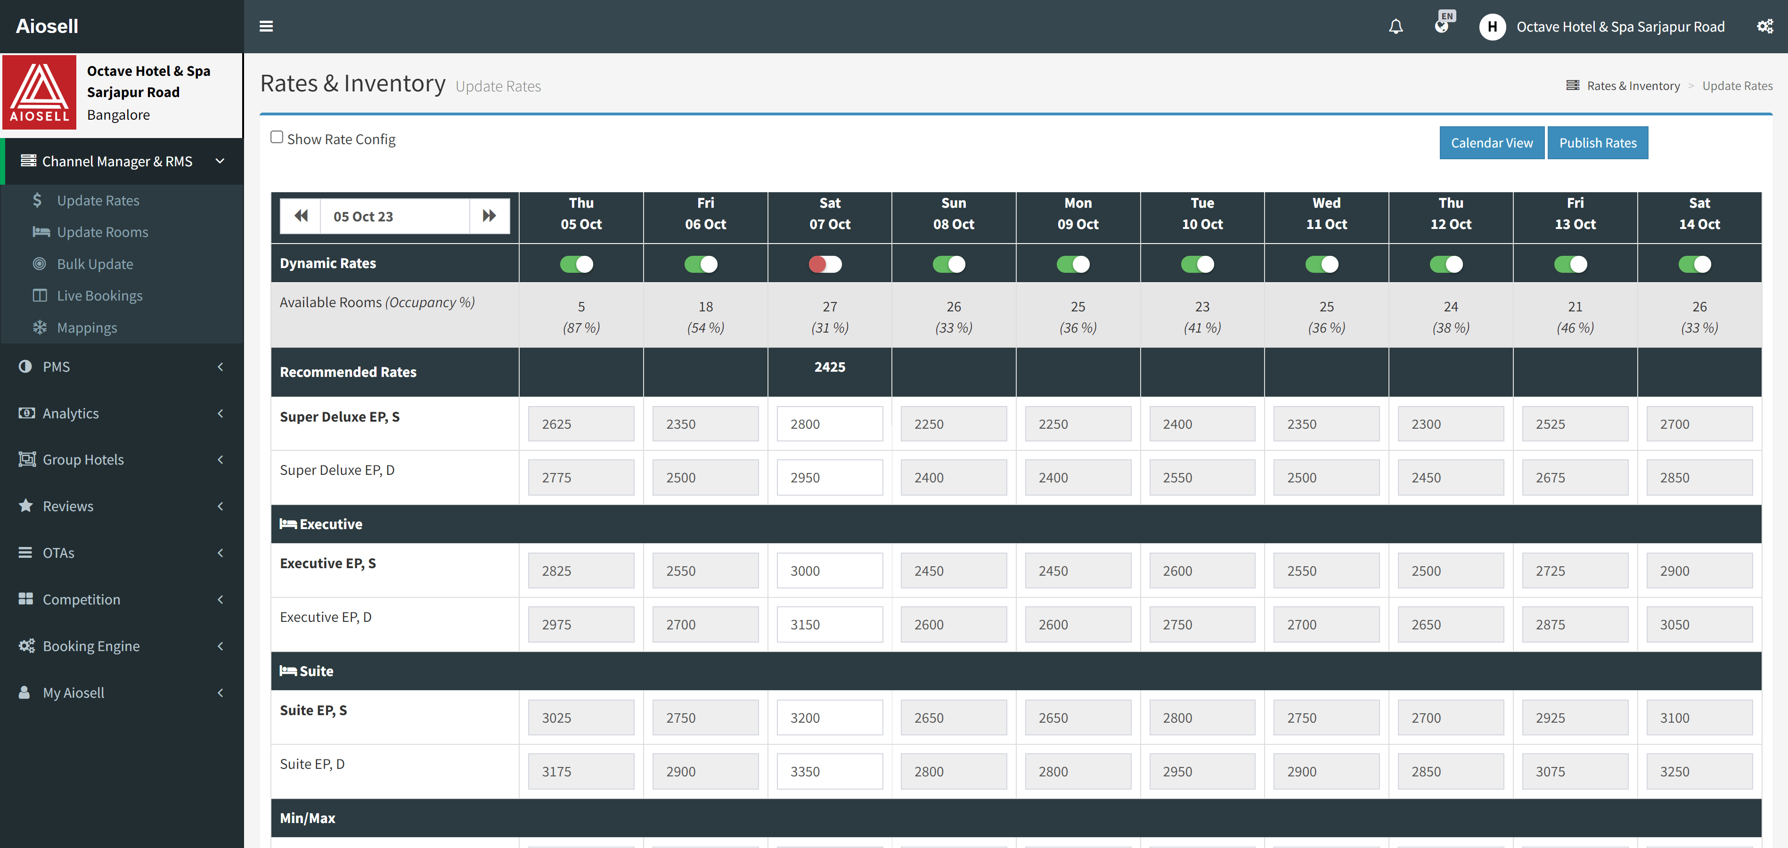Click the OTAs bars icon
The image size is (1788, 848).
coord(25,553)
